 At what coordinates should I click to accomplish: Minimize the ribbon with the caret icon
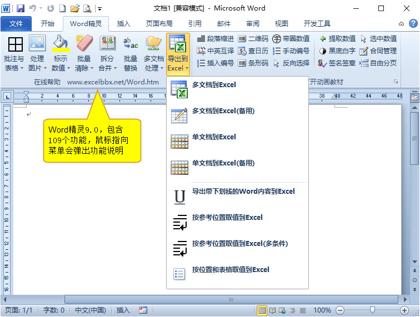click(x=401, y=24)
